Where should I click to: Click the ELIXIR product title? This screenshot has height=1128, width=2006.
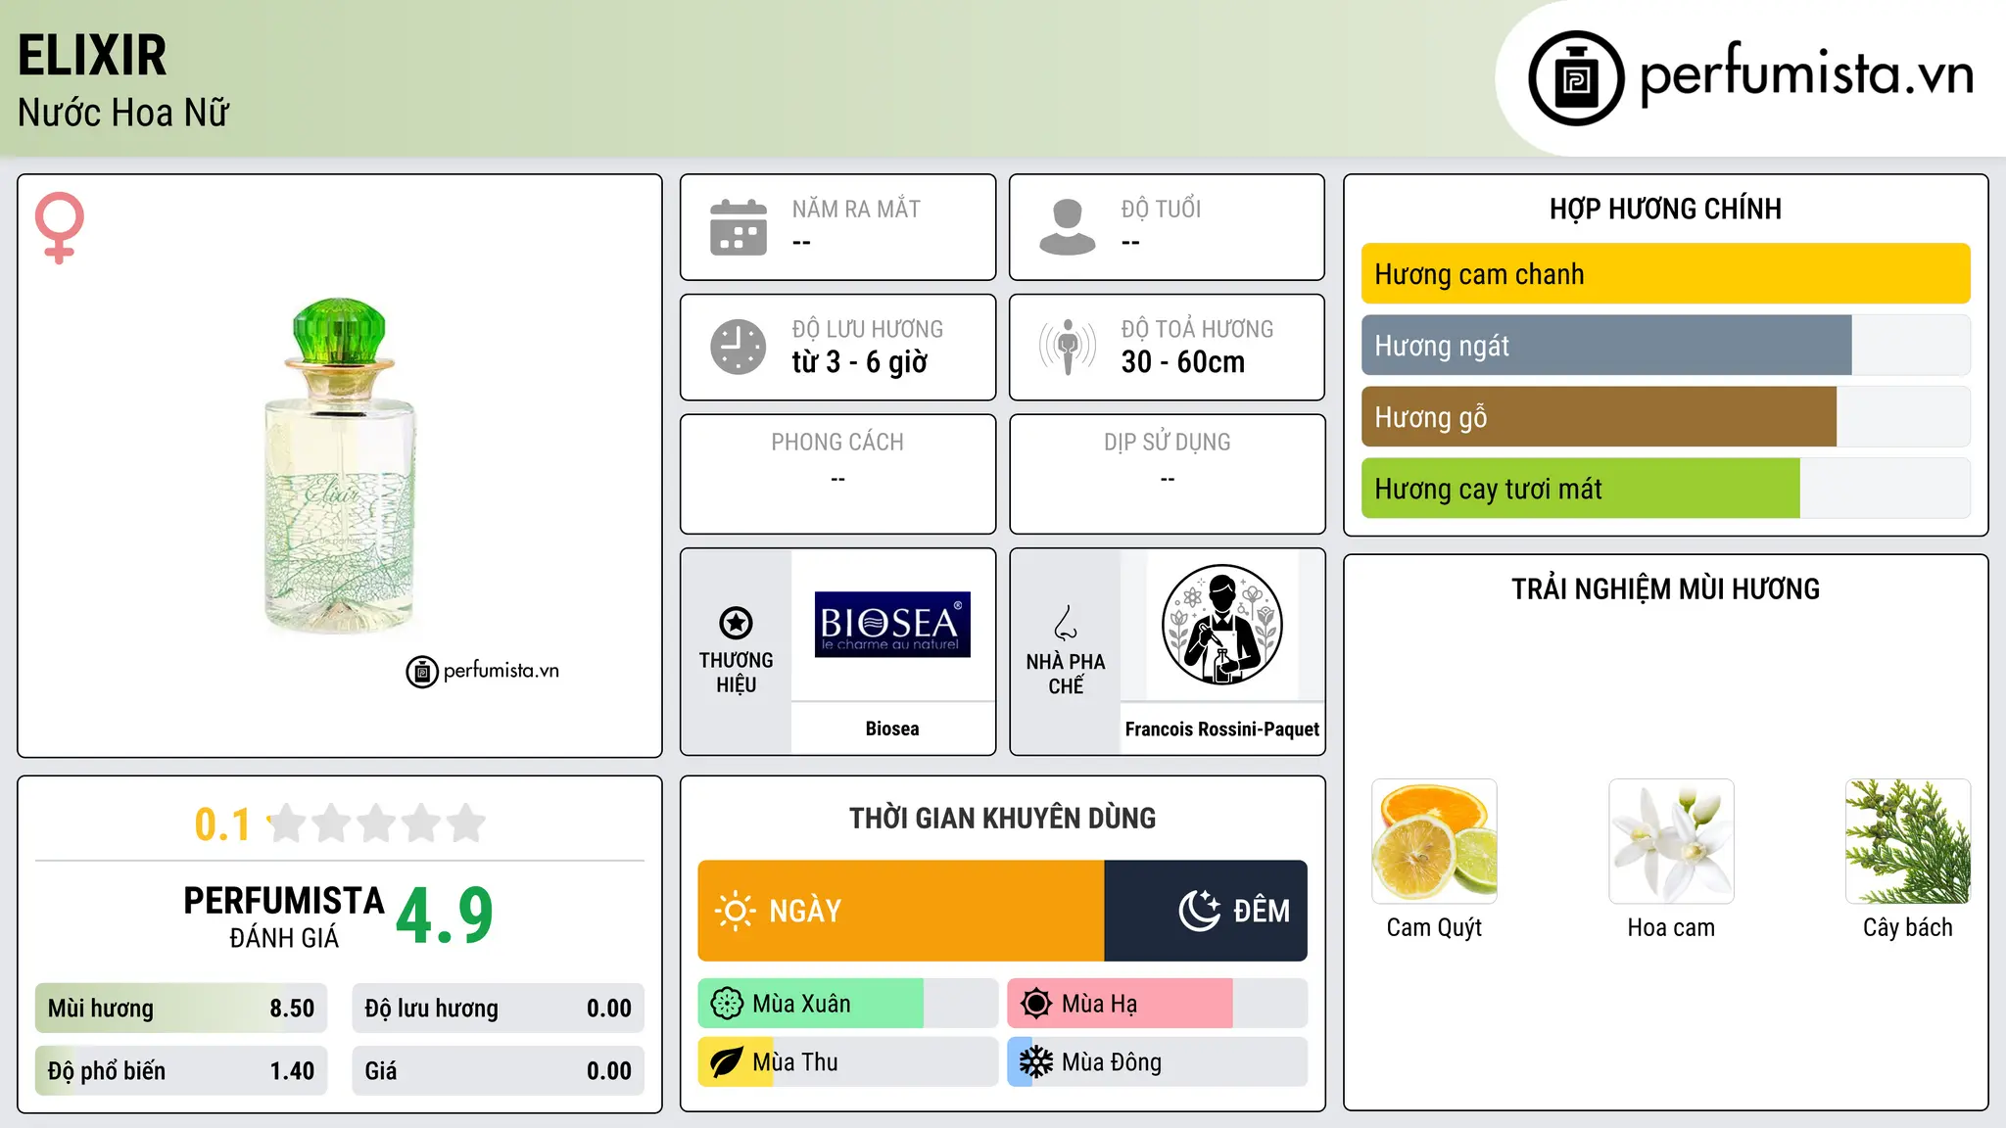coord(92,56)
